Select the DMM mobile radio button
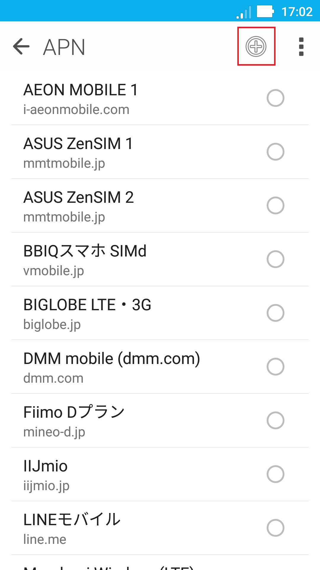The height and width of the screenshot is (570, 320). click(x=275, y=367)
